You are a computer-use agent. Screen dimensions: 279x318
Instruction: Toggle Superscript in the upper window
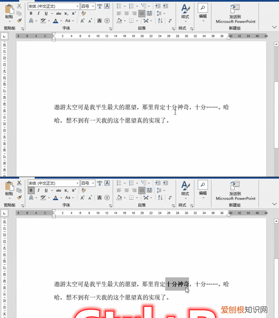point(74,14)
